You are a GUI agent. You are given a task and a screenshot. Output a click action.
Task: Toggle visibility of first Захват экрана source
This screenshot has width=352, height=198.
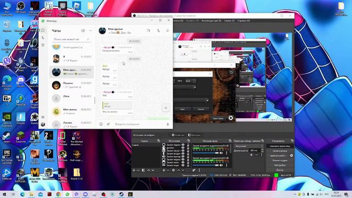183,145
